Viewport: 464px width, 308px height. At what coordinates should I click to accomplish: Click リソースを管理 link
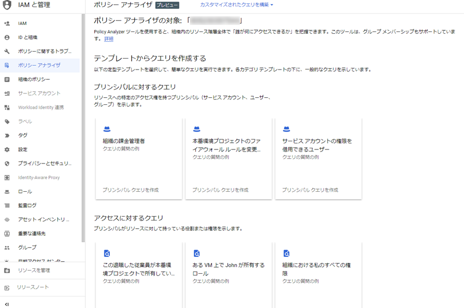pyautogui.click(x=34, y=271)
